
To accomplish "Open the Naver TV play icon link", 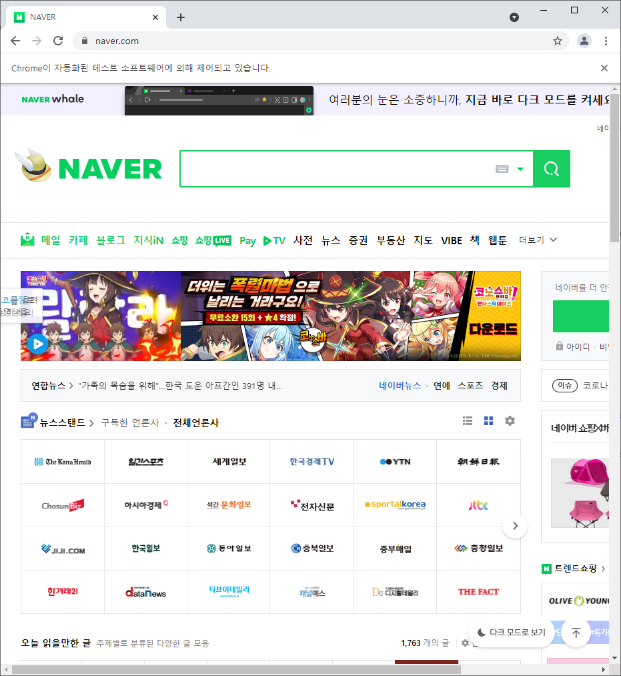I will tap(274, 240).
